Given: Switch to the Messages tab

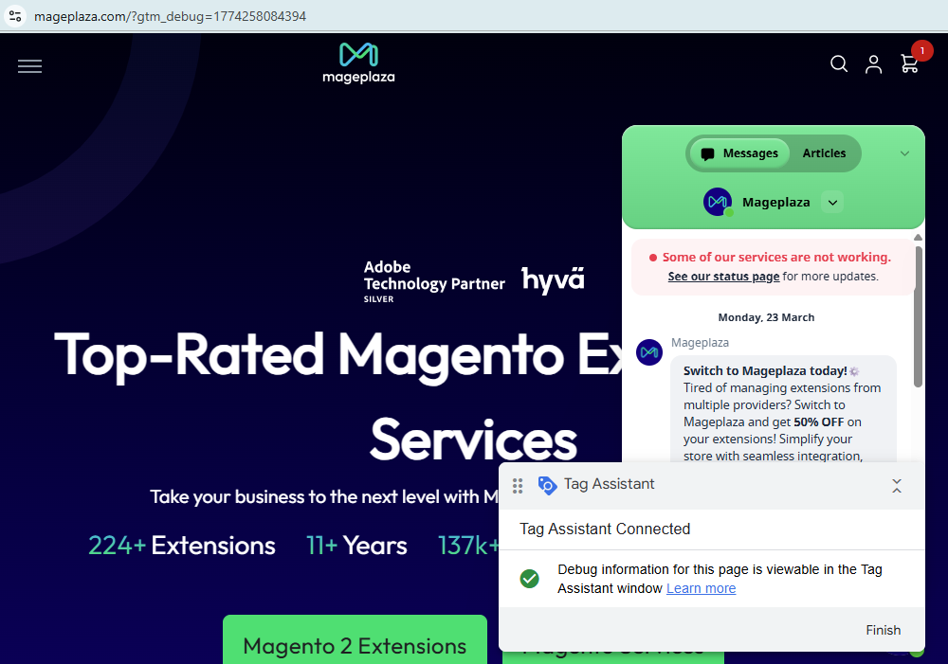Looking at the screenshot, I should (x=739, y=153).
